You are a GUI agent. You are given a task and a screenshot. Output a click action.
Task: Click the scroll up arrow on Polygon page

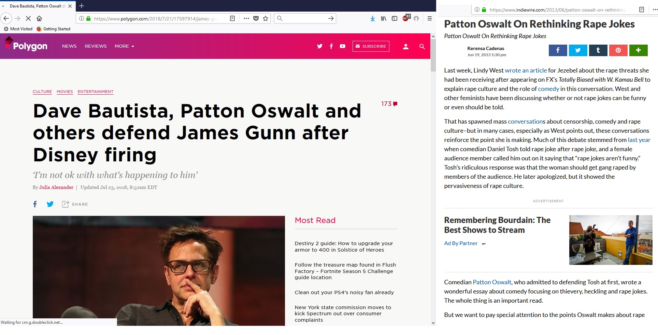coord(433,36)
